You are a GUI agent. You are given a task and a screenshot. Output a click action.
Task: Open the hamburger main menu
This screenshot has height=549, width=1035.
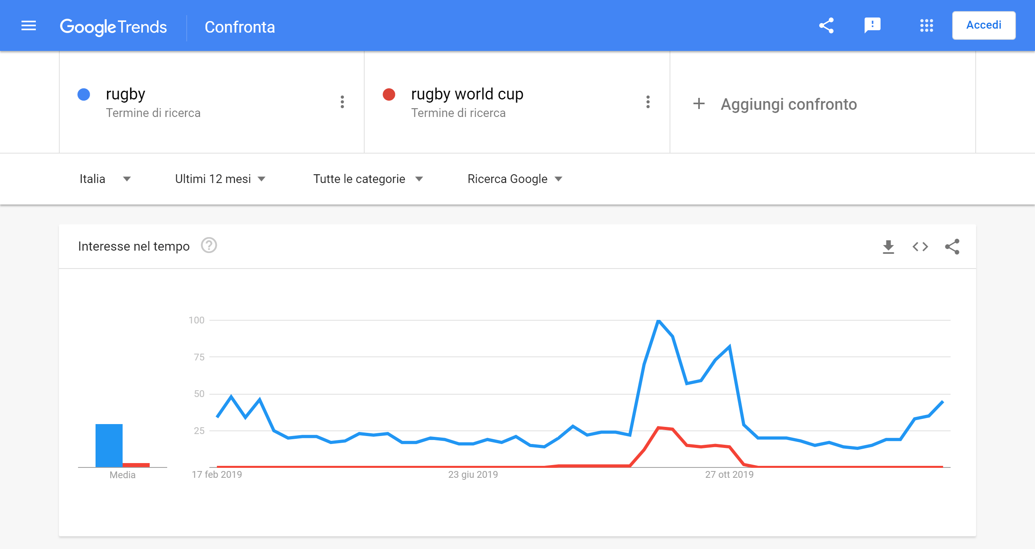(29, 26)
